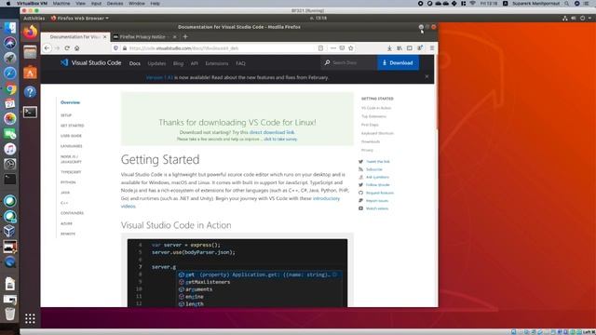
Task: Open Ubuntu Software from the dock
Action: [x=30, y=73]
